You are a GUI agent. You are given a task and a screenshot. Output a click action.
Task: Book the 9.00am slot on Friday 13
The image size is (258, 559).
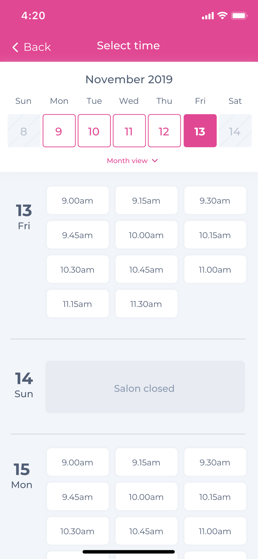click(78, 200)
